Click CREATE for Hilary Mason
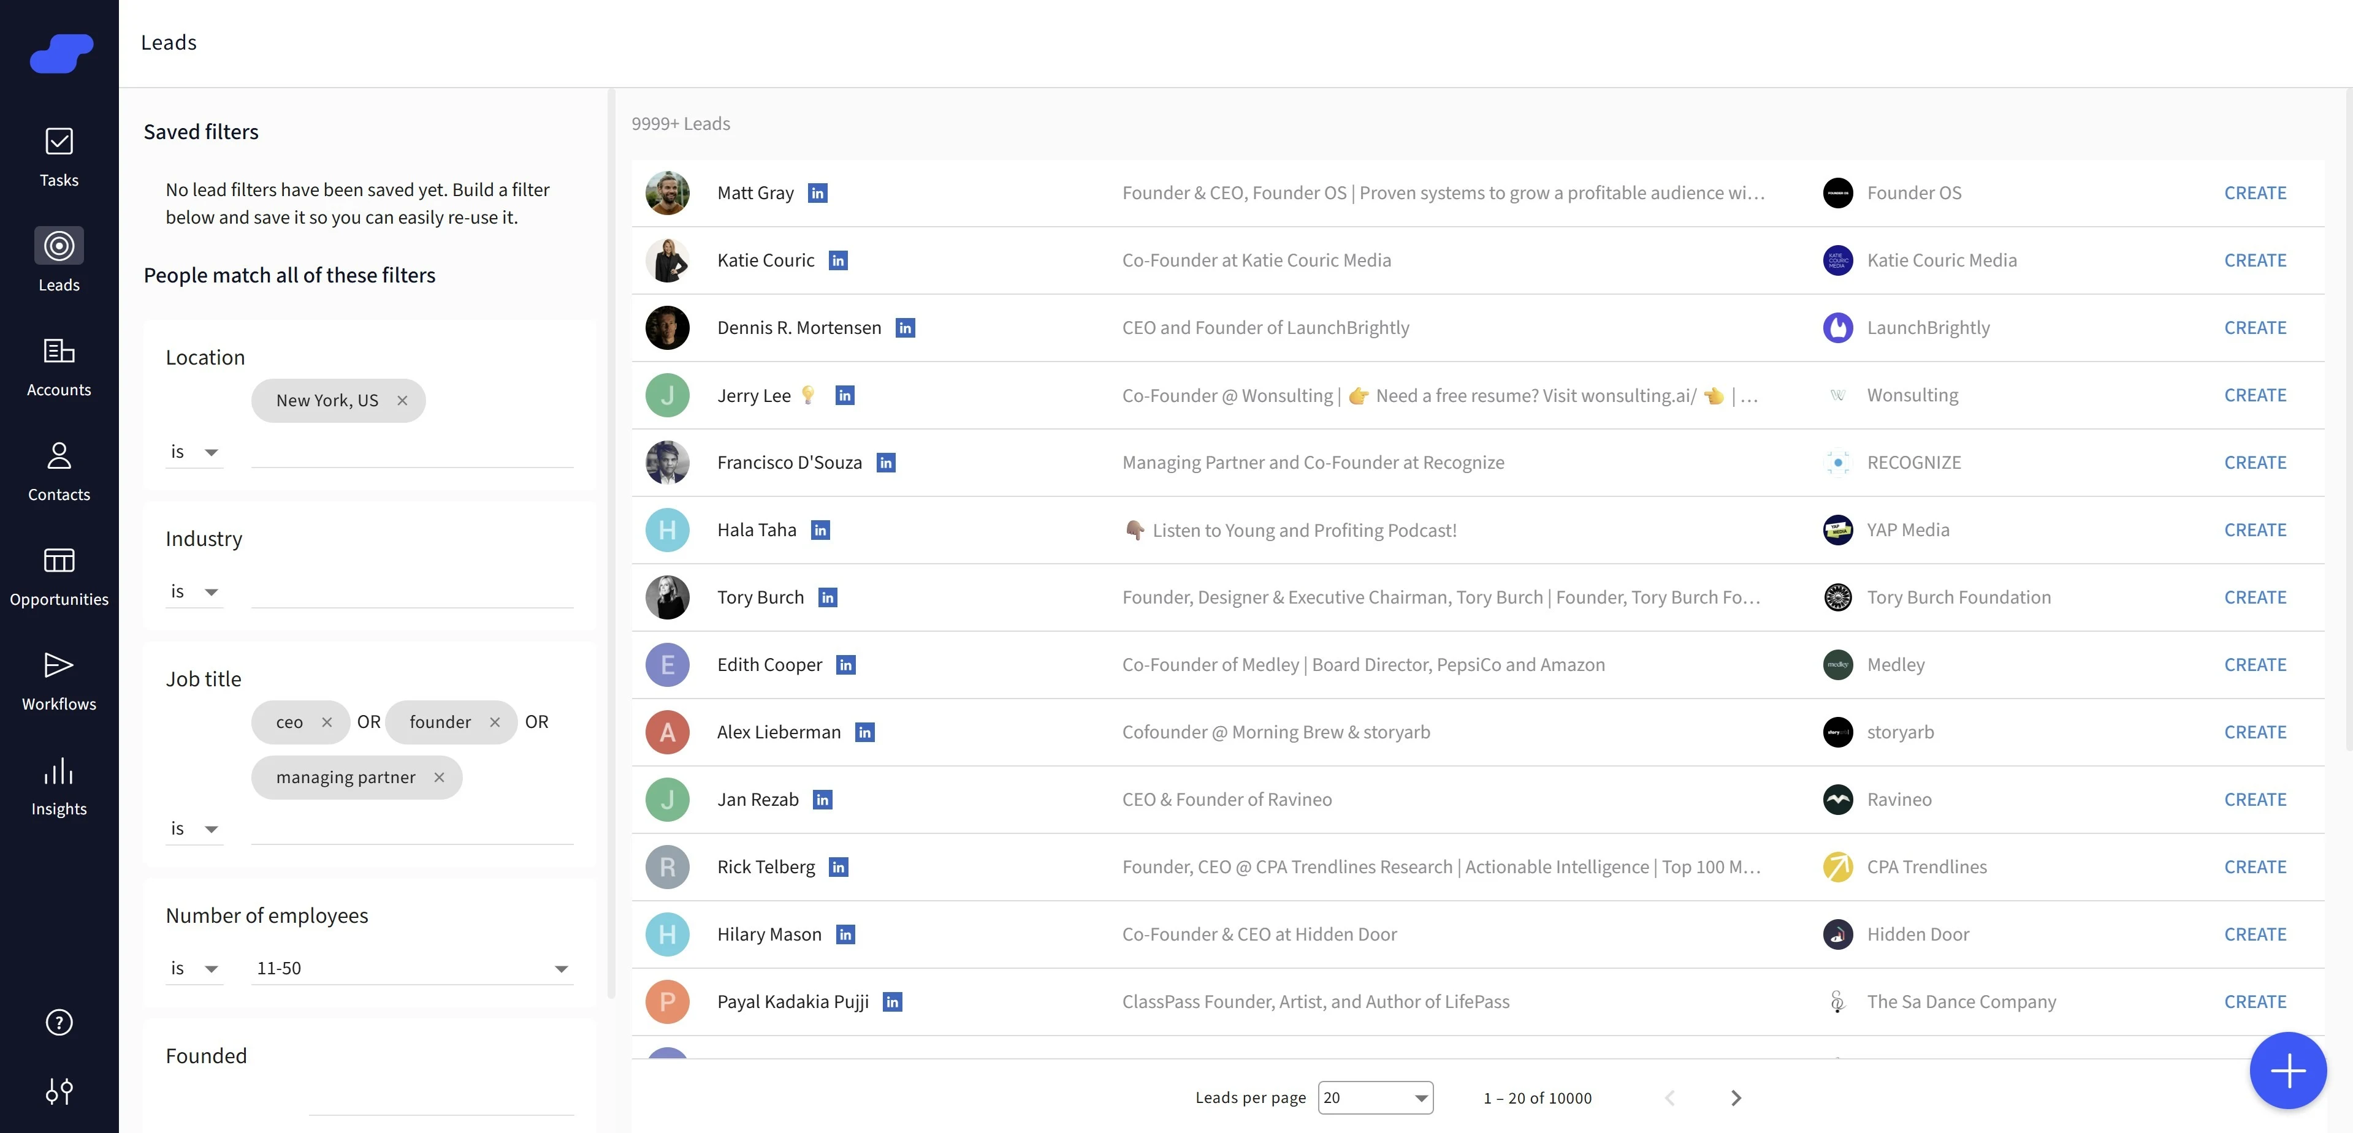The height and width of the screenshot is (1133, 2353). click(x=2256, y=935)
